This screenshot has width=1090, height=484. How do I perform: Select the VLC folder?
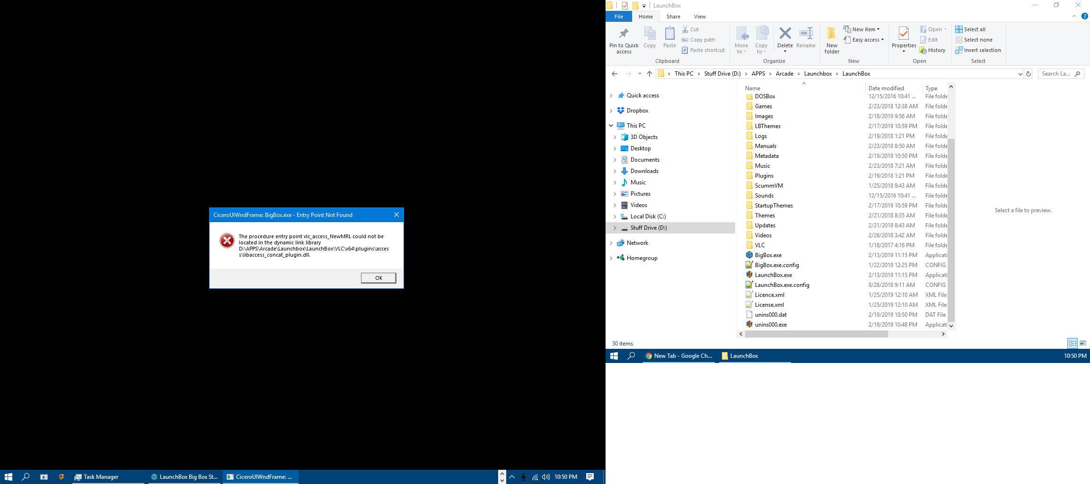[759, 245]
